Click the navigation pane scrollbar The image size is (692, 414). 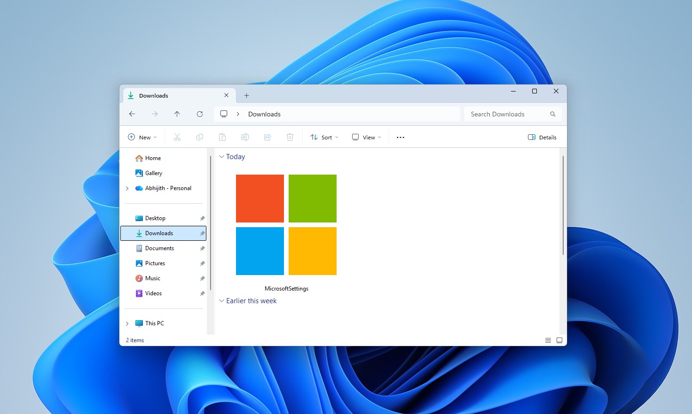point(211,223)
